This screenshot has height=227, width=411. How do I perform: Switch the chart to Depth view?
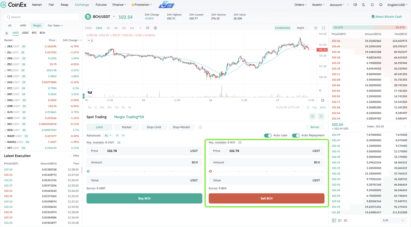click(301, 28)
